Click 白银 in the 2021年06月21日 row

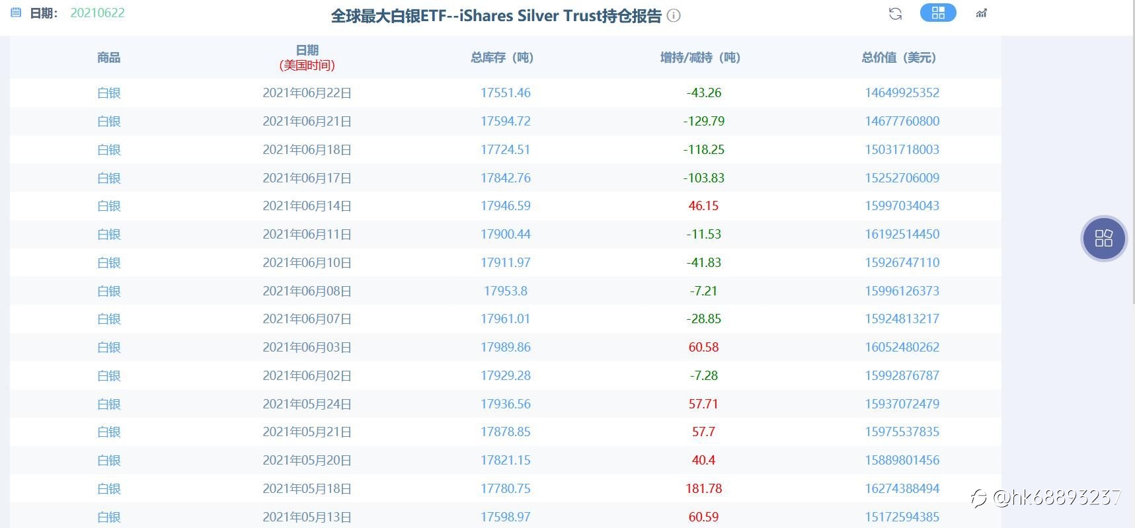coord(109,121)
